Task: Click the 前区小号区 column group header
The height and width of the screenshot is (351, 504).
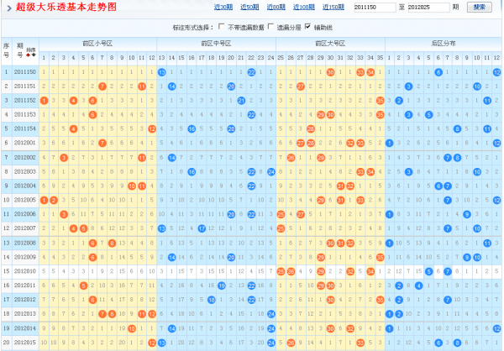Action: [x=97, y=44]
